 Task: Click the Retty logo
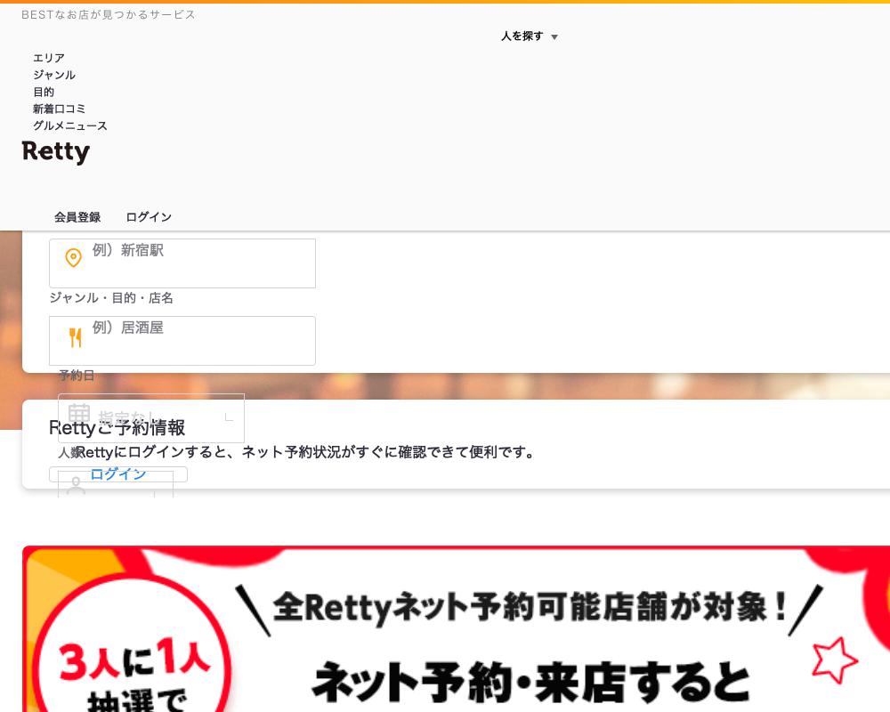55,151
